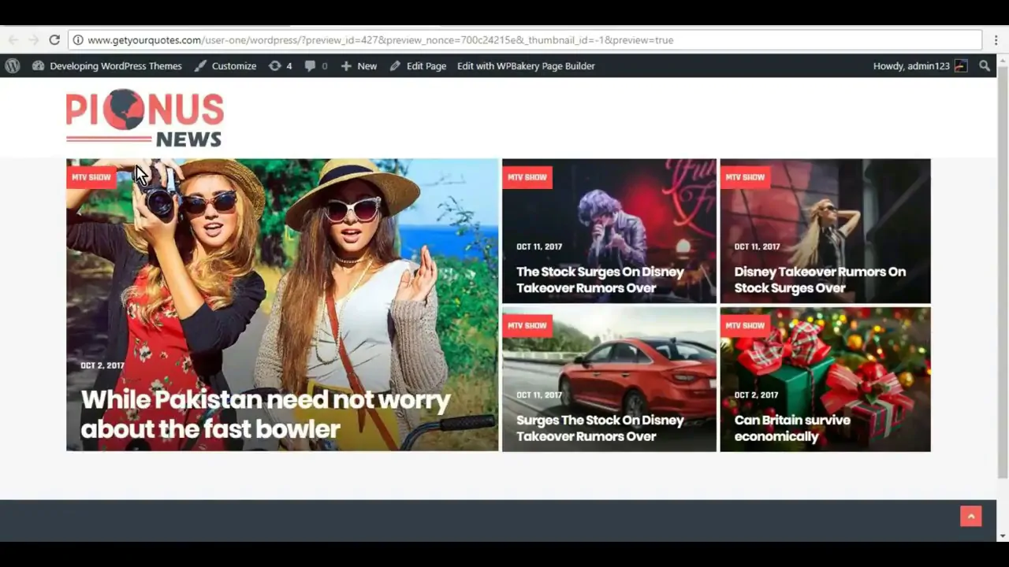Click the URL address bar field
The image size is (1009, 567).
coord(525,40)
